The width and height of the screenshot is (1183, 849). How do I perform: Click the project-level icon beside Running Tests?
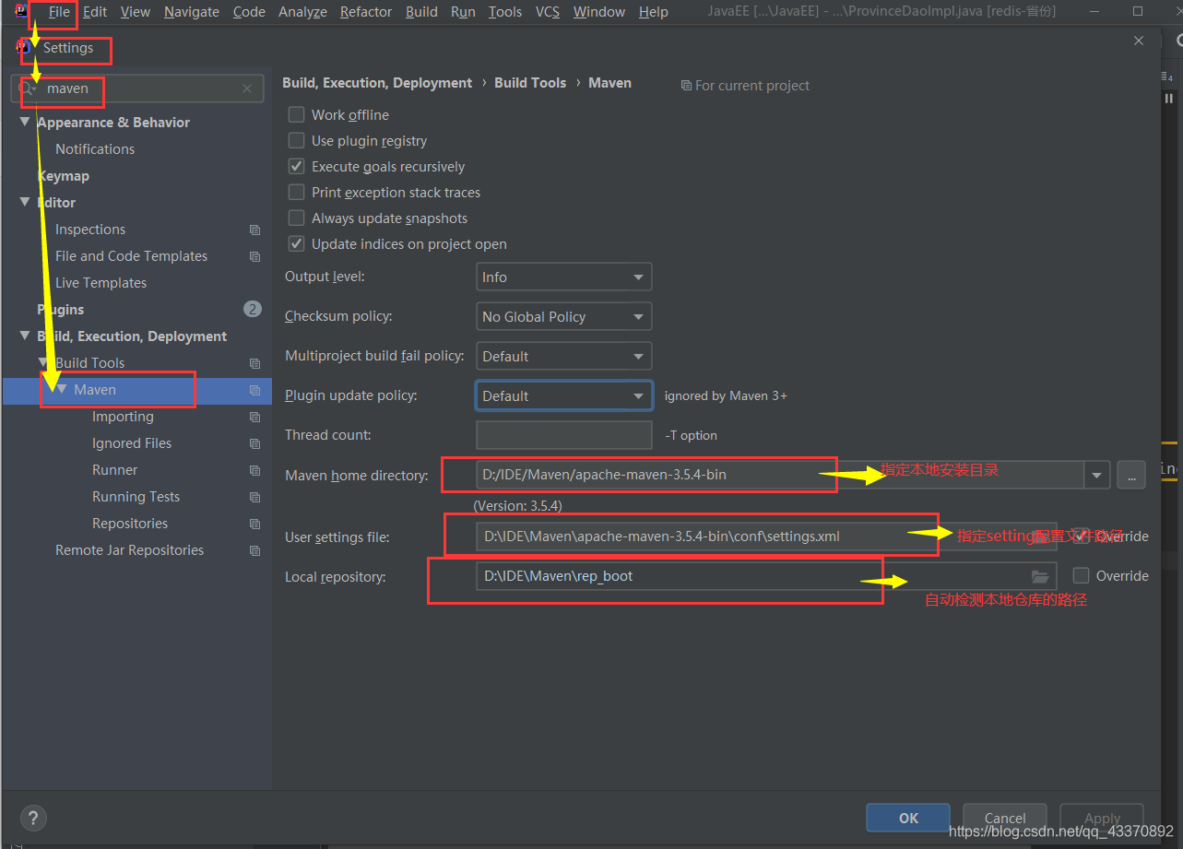[254, 497]
